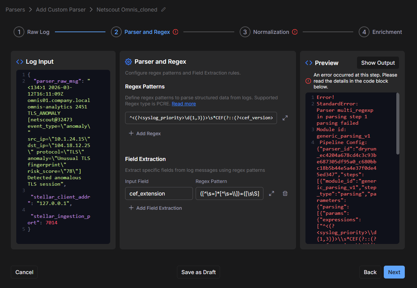This screenshot has width=417, height=288.
Task: Open the Read more link
Action: 183,104
